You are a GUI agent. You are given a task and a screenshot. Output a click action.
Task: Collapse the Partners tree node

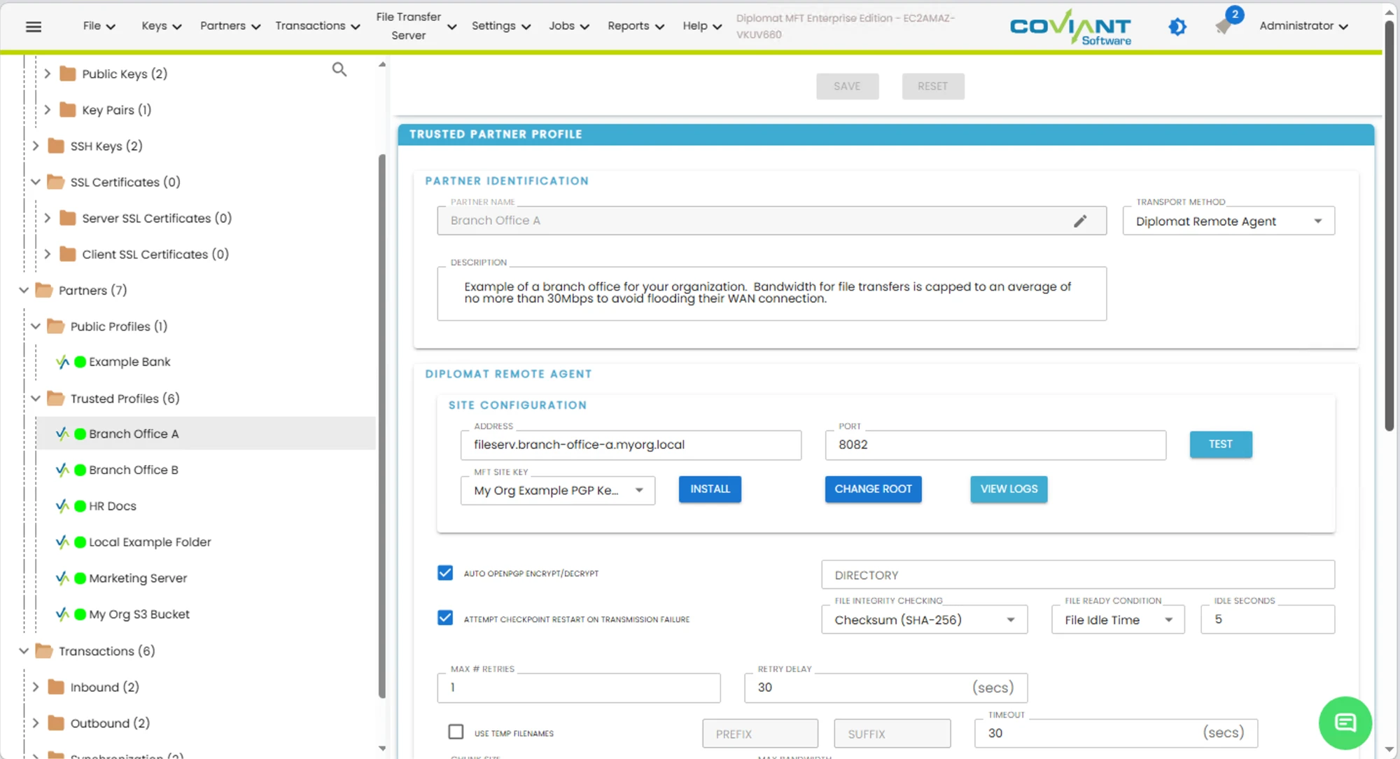[x=24, y=290]
